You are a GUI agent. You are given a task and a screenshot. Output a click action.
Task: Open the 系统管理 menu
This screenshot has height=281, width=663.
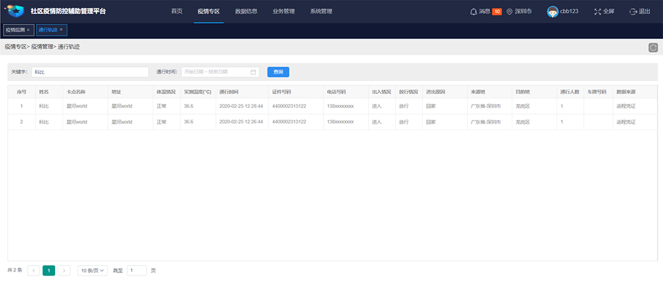pos(321,12)
